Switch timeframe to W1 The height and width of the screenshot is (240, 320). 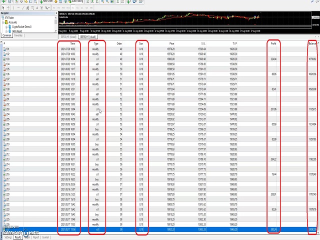tap(86, 8)
